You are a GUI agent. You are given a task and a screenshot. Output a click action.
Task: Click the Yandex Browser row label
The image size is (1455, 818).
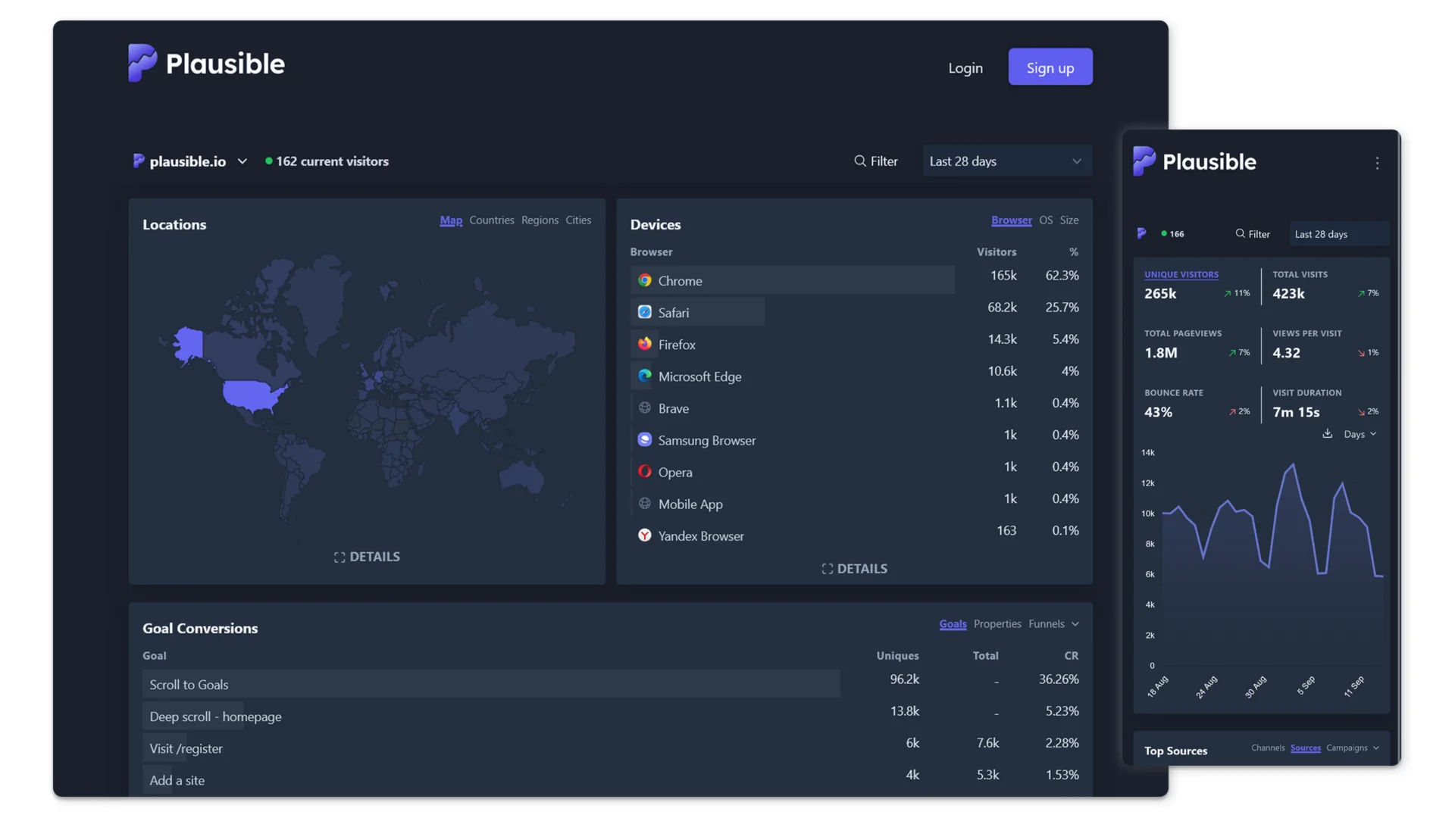701,535
